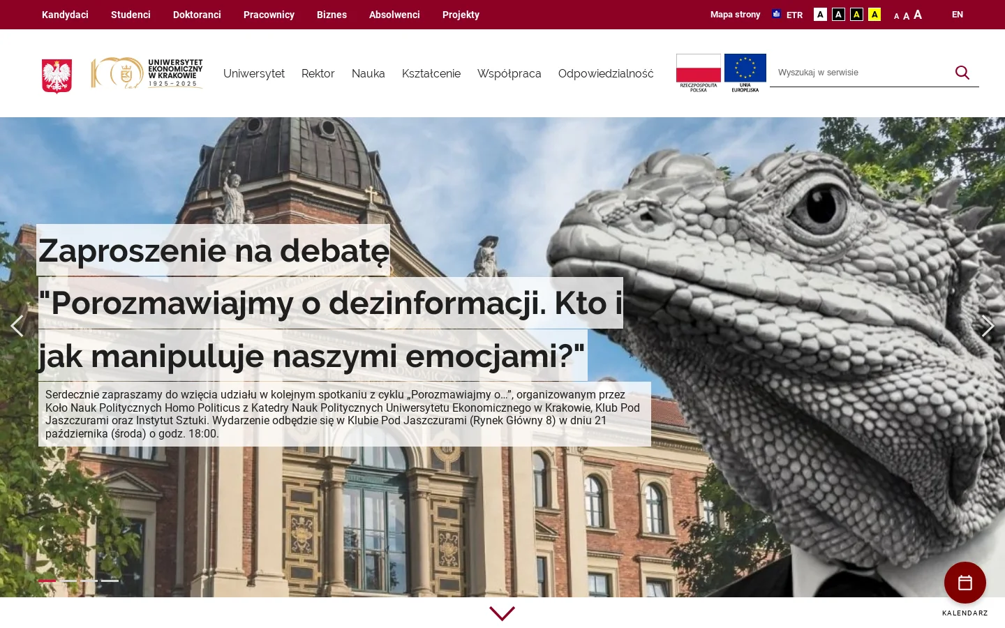Click the Polish eagle emblem logo
The height and width of the screenshot is (628, 1005).
(57, 75)
